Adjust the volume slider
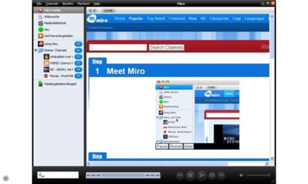This screenshot has height=184, width=308. pos(258,175)
